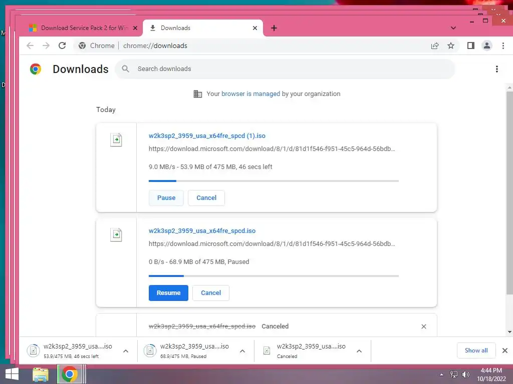Resume the paused iso download
Viewport: 513px width, 384px height.
click(x=168, y=293)
